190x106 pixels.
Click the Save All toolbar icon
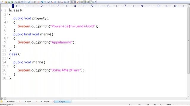[12, 2]
